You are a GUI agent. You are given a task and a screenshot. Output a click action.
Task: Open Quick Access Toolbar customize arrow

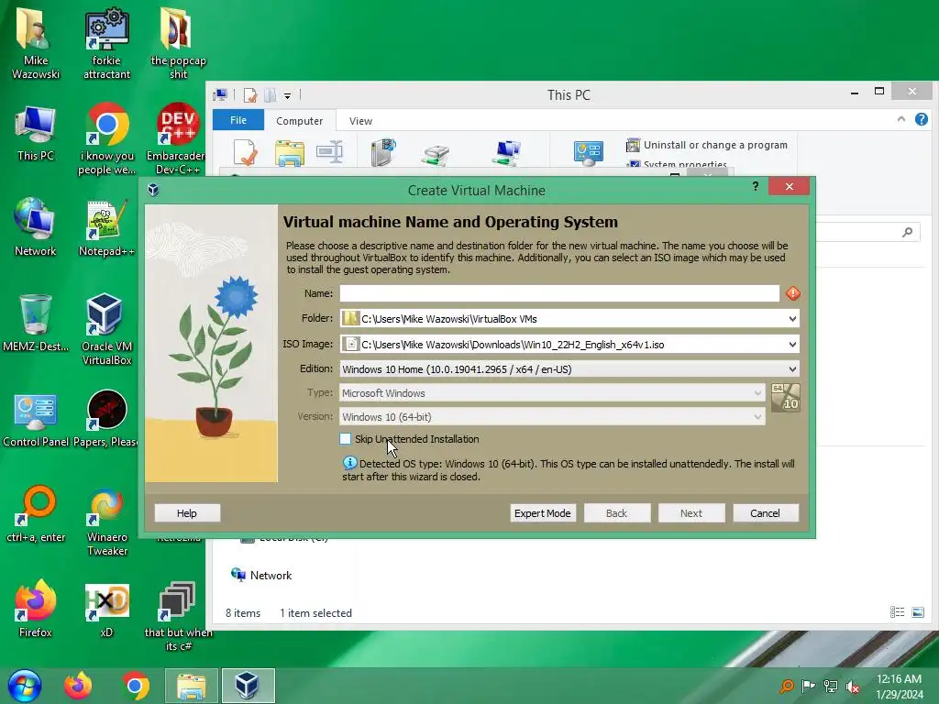(x=287, y=95)
